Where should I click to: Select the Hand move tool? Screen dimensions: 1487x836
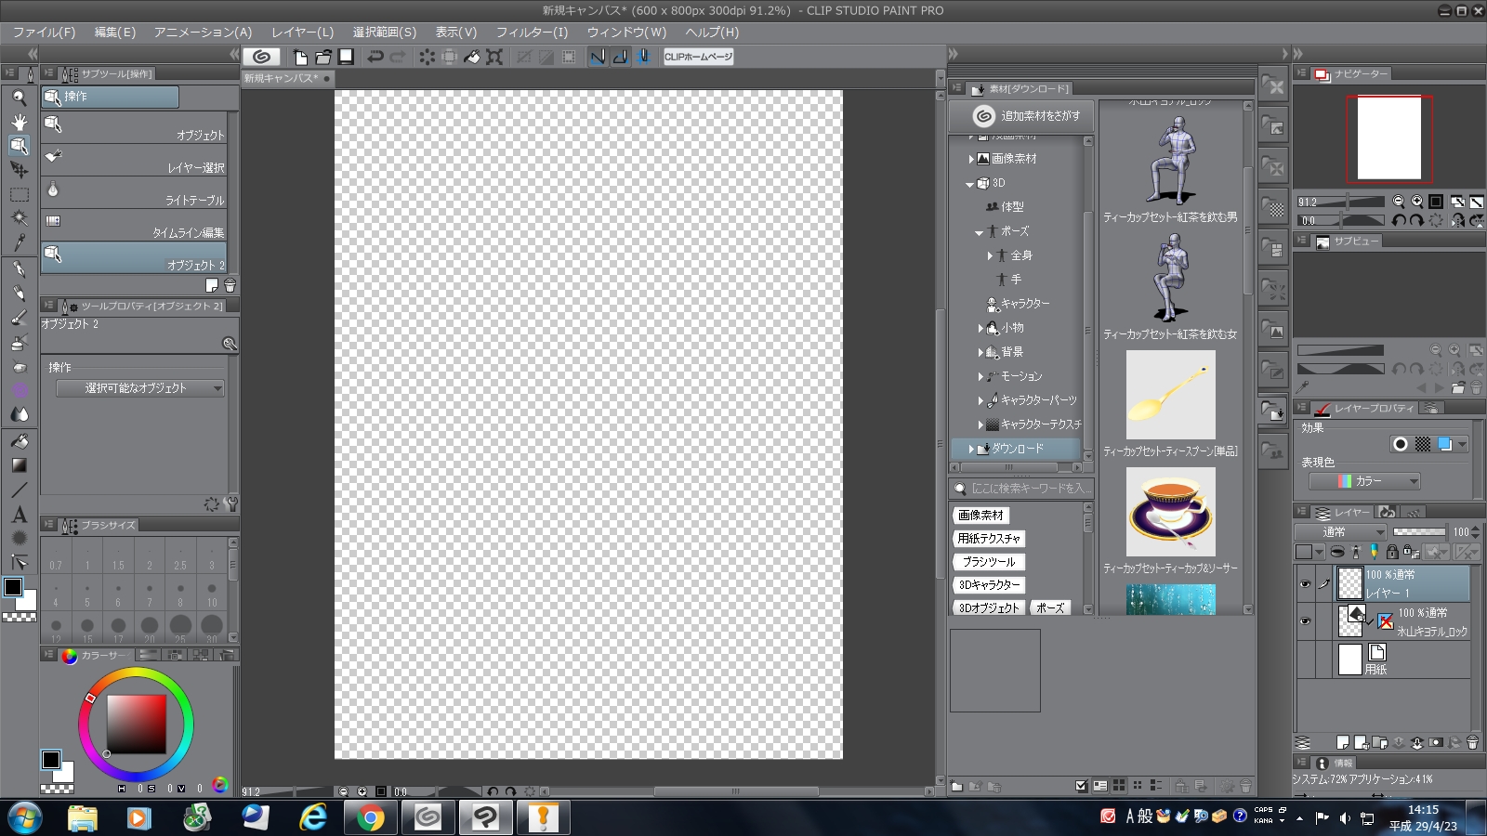coord(19,122)
